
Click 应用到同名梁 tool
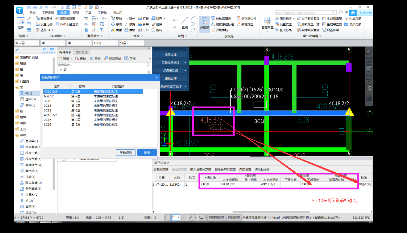pyautogui.click(x=308, y=19)
